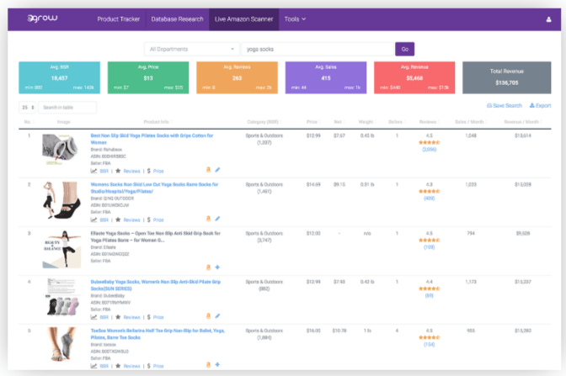The image size is (566, 376).
Task: Click Reviews star icon in DubeeBaby row
Action: tap(118, 317)
